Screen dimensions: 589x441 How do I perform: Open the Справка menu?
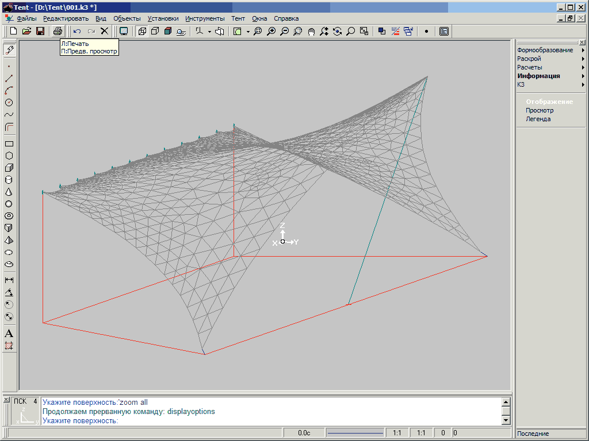pos(286,18)
